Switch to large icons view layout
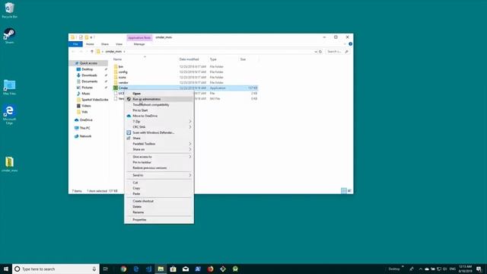The width and height of the screenshot is (487, 274). point(349,191)
